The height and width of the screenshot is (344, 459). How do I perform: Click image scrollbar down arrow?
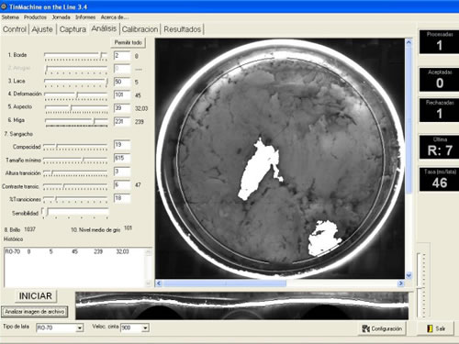409,275
